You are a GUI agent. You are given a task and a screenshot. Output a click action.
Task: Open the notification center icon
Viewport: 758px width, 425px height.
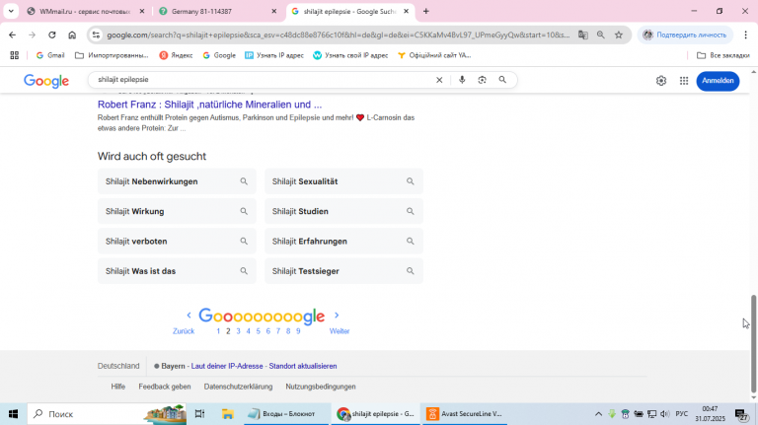741,414
